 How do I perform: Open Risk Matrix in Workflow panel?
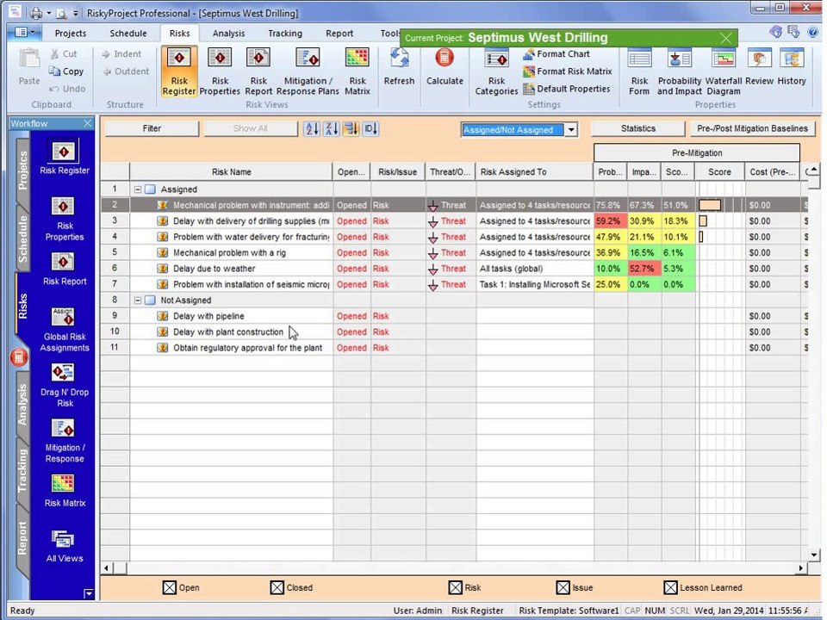tap(65, 491)
